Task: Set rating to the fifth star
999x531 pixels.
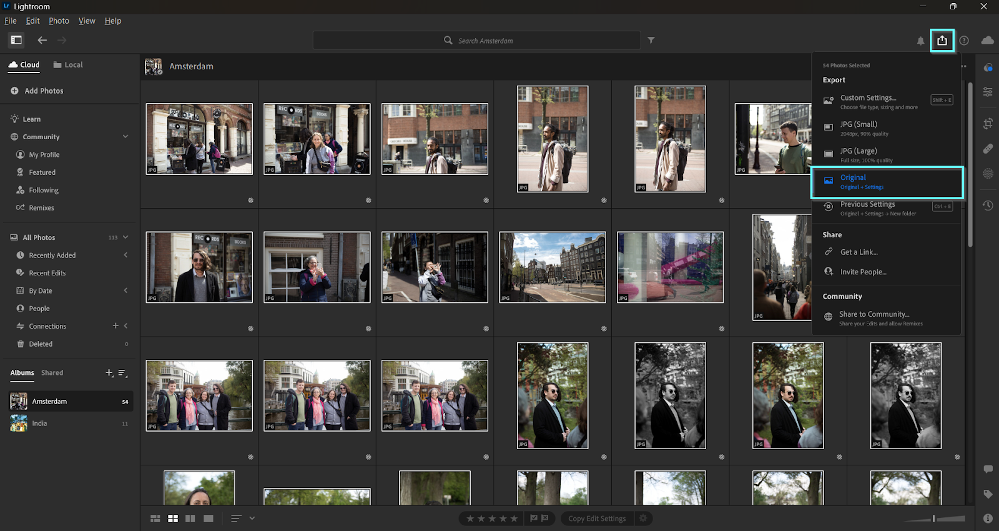Action: coord(514,519)
